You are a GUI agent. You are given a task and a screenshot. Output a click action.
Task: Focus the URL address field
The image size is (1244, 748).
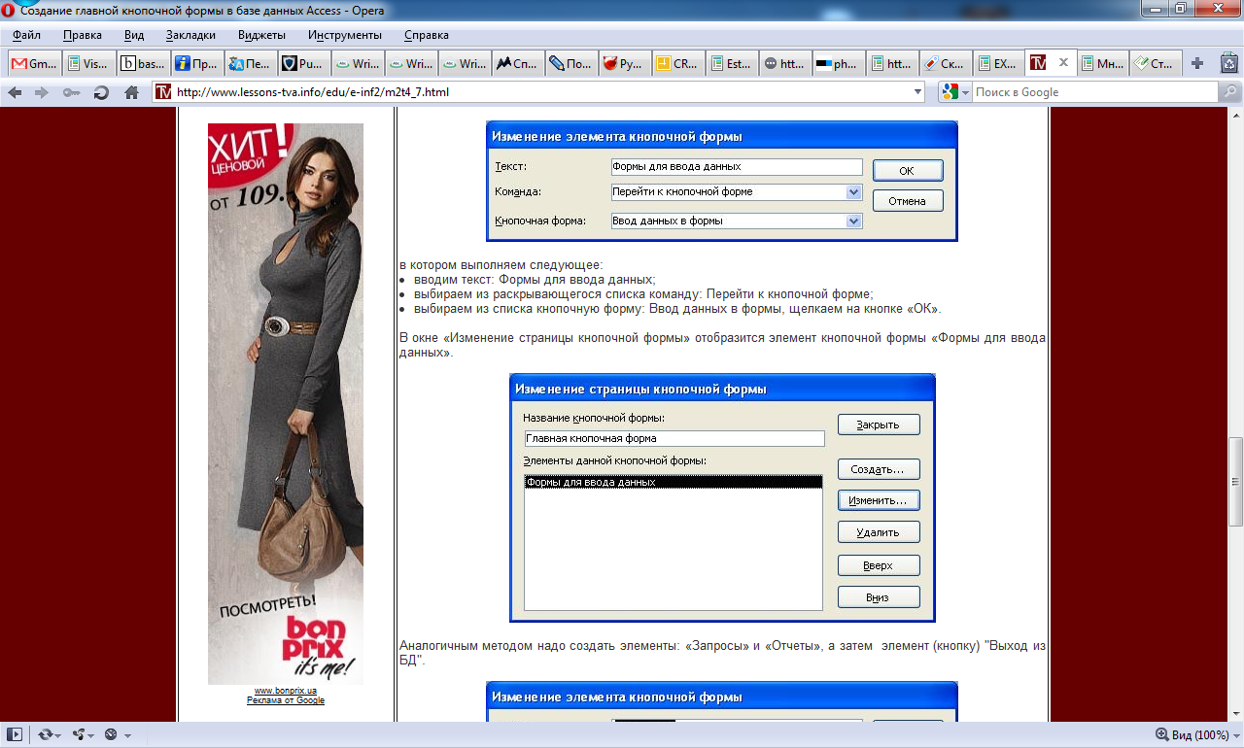[542, 92]
